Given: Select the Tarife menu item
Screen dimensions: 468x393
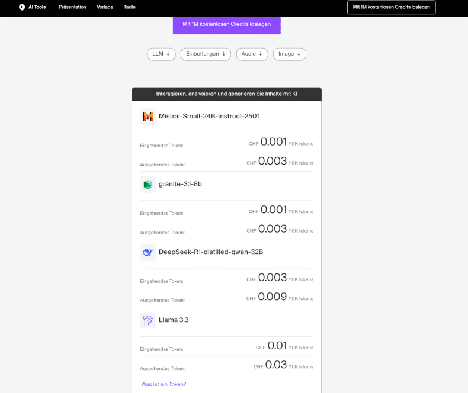Looking at the screenshot, I should tap(130, 7).
